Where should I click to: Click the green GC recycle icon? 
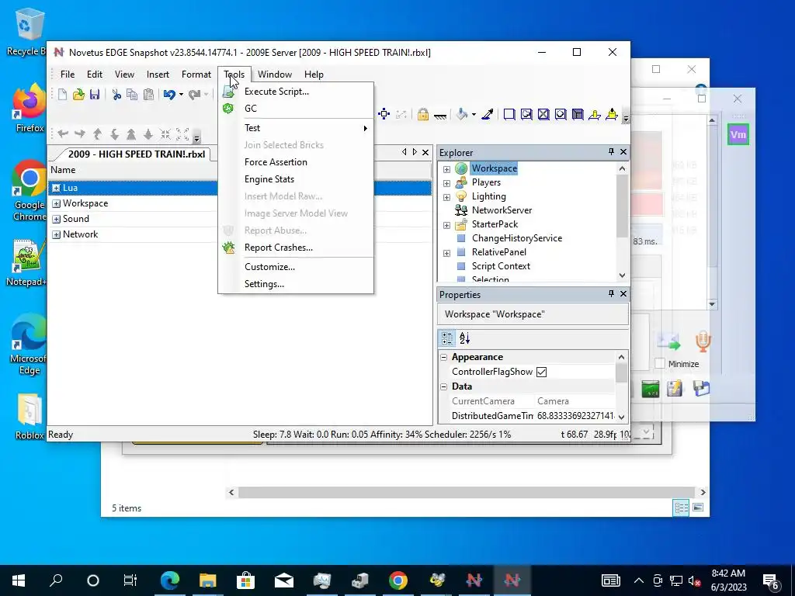pos(228,109)
